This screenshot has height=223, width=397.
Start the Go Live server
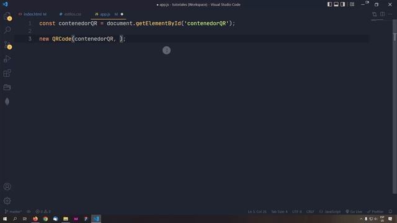(x=354, y=211)
